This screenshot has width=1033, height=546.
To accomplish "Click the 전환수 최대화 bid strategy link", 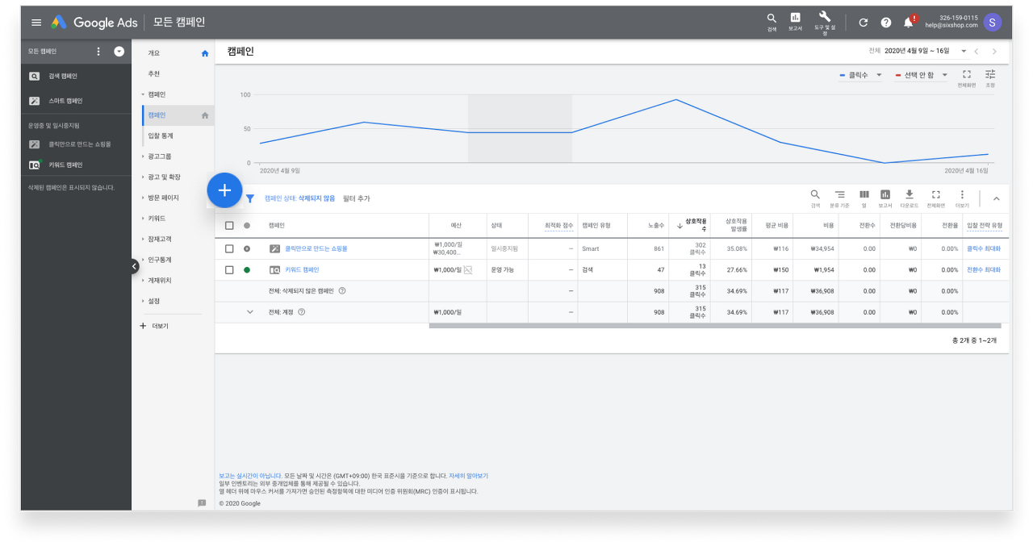I will coord(984,270).
